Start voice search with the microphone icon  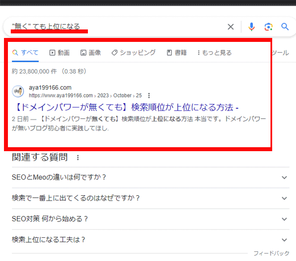click(251, 27)
